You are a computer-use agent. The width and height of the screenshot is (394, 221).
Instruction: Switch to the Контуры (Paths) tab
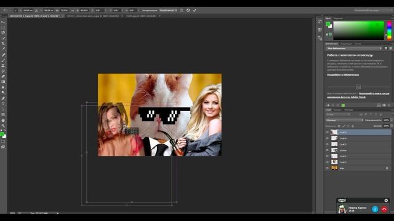pyautogui.click(x=349, y=110)
